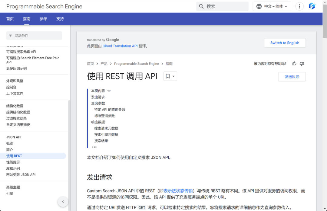The height and width of the screenshot is (211, 327).
Task: Click the 指南 breadcrumb link
Action: 169,64
